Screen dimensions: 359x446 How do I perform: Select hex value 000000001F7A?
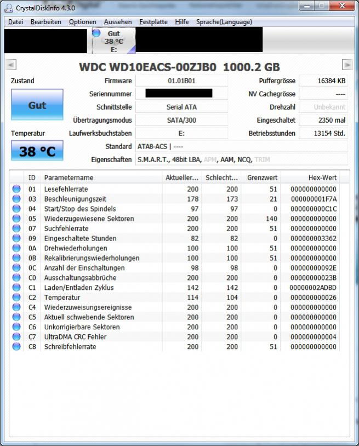click(314, 199)
